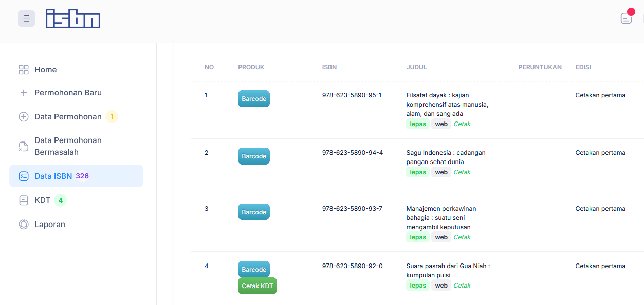644x305 pixels.
Task: Click the plus icon beside Permohonan Baru
Action: coord(23,93)
